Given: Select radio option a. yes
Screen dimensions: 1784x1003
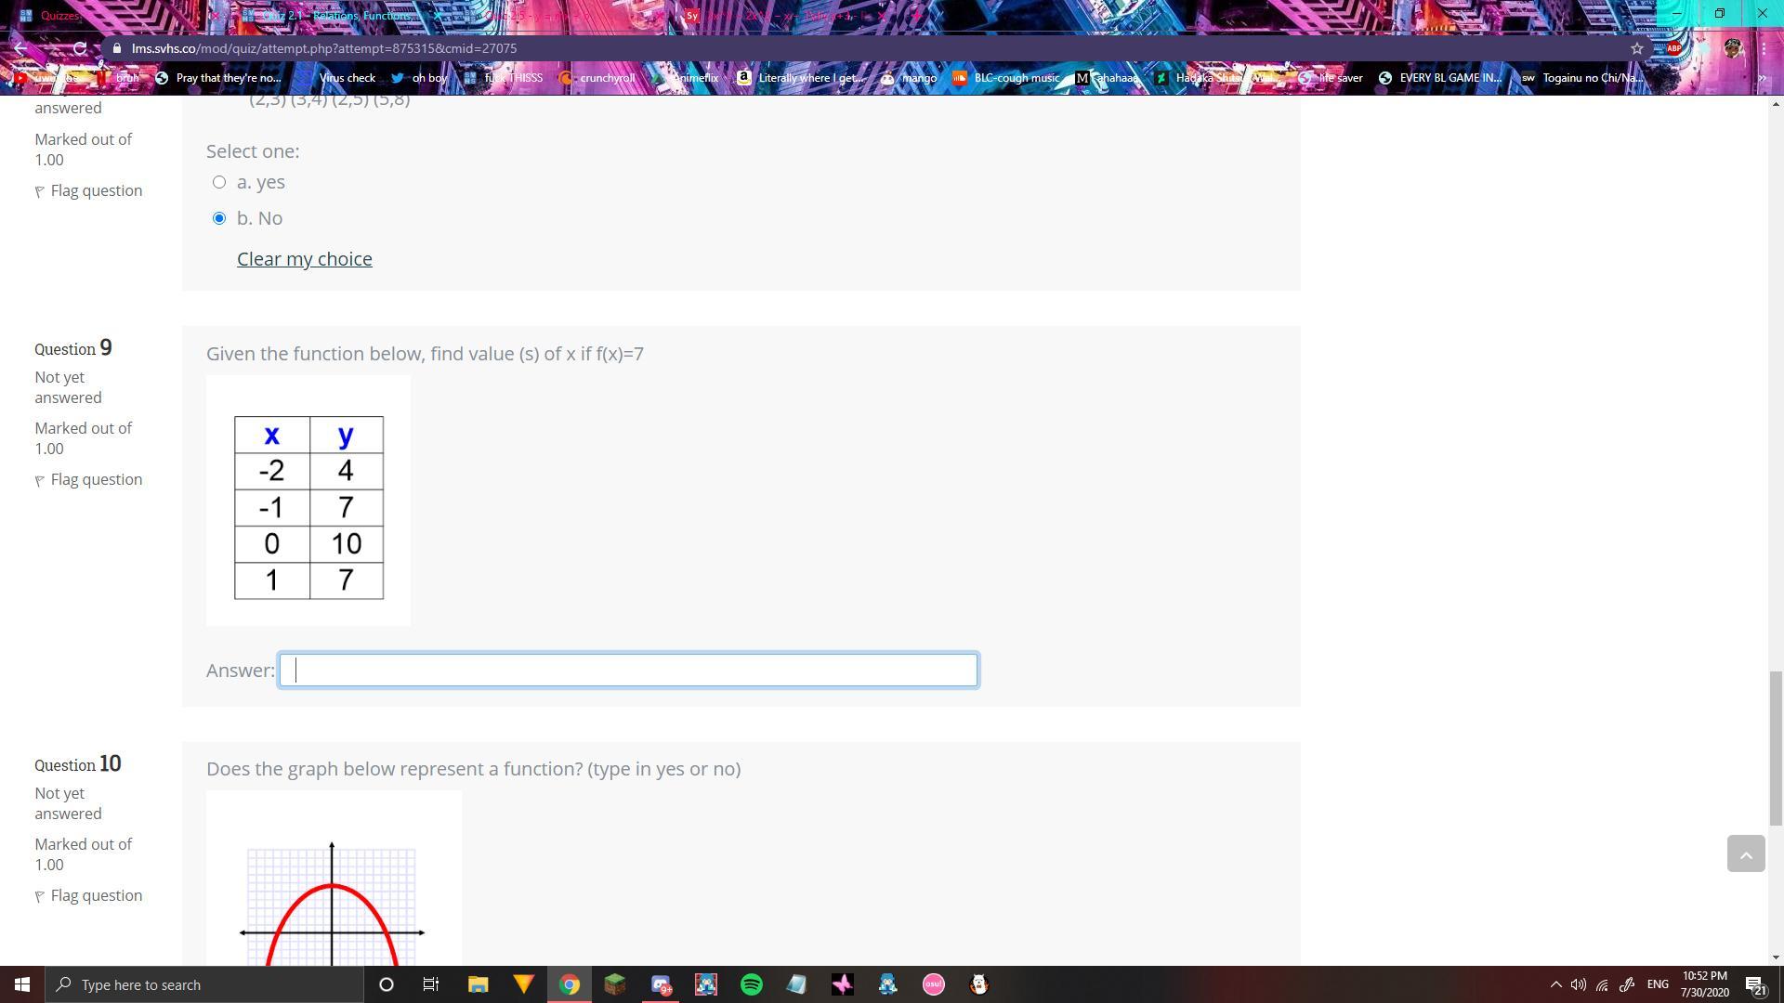Looking at the screenshot, I should (x=219, y=182).
